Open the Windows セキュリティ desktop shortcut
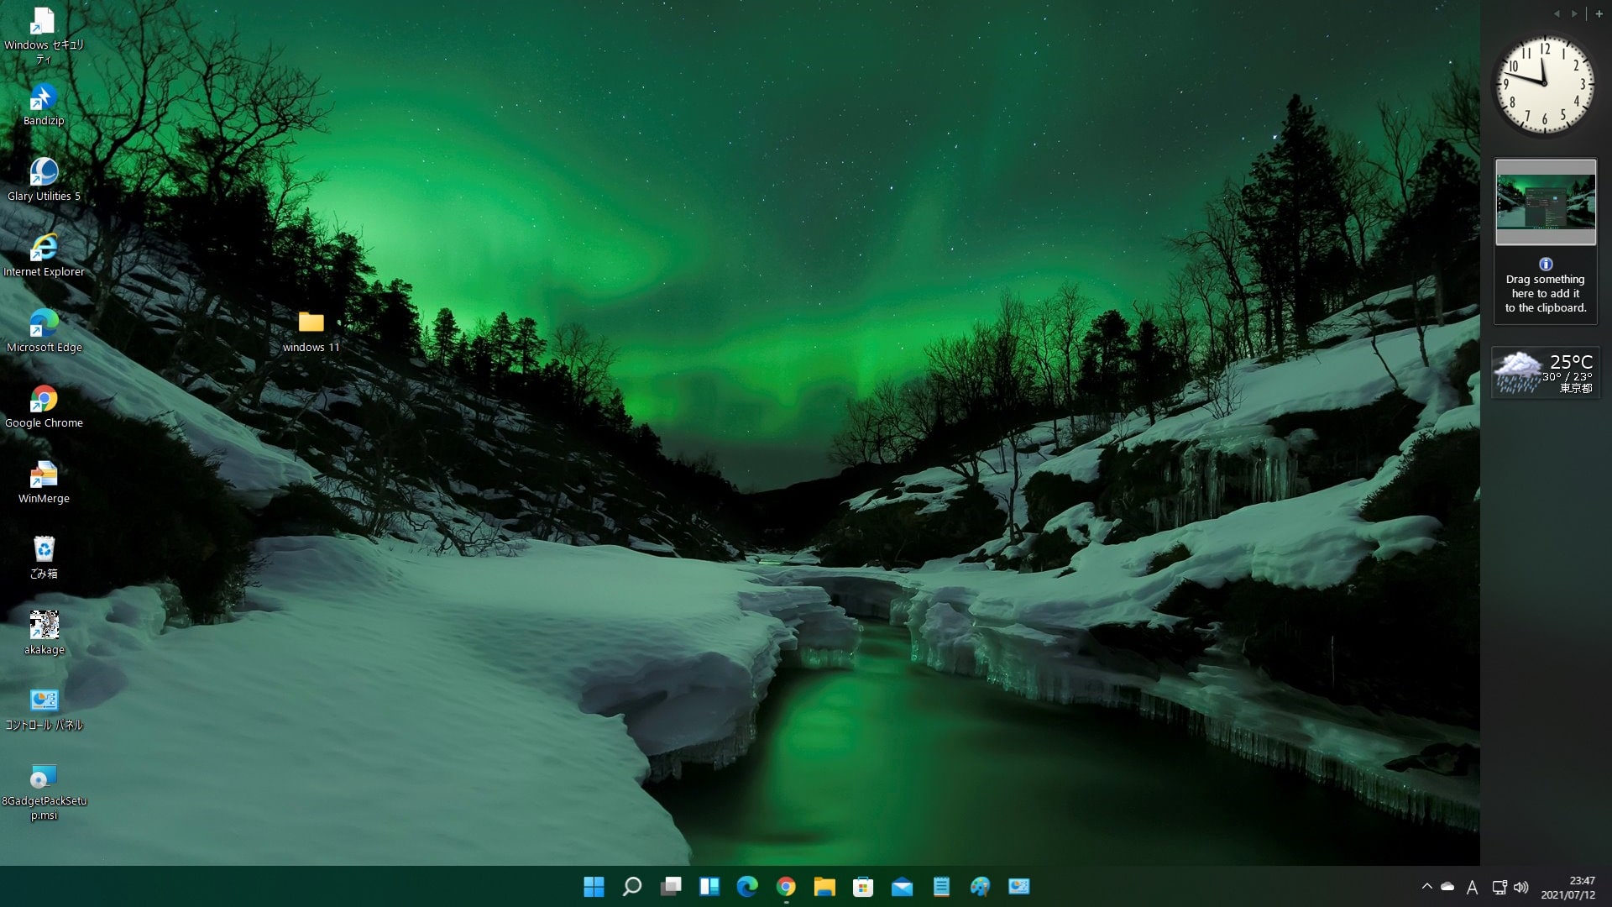This screenshot has height=907, width=1612. click(x=44, y=35)
